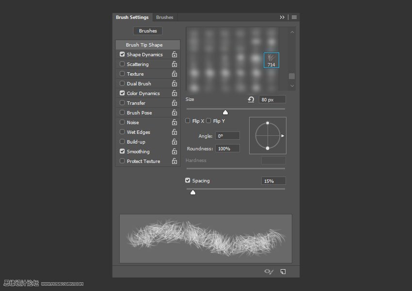Viewport: 412px width, 291px height.
Task: Click the Size slider handle
Action: pyautogui.click(x=225, y=113)
